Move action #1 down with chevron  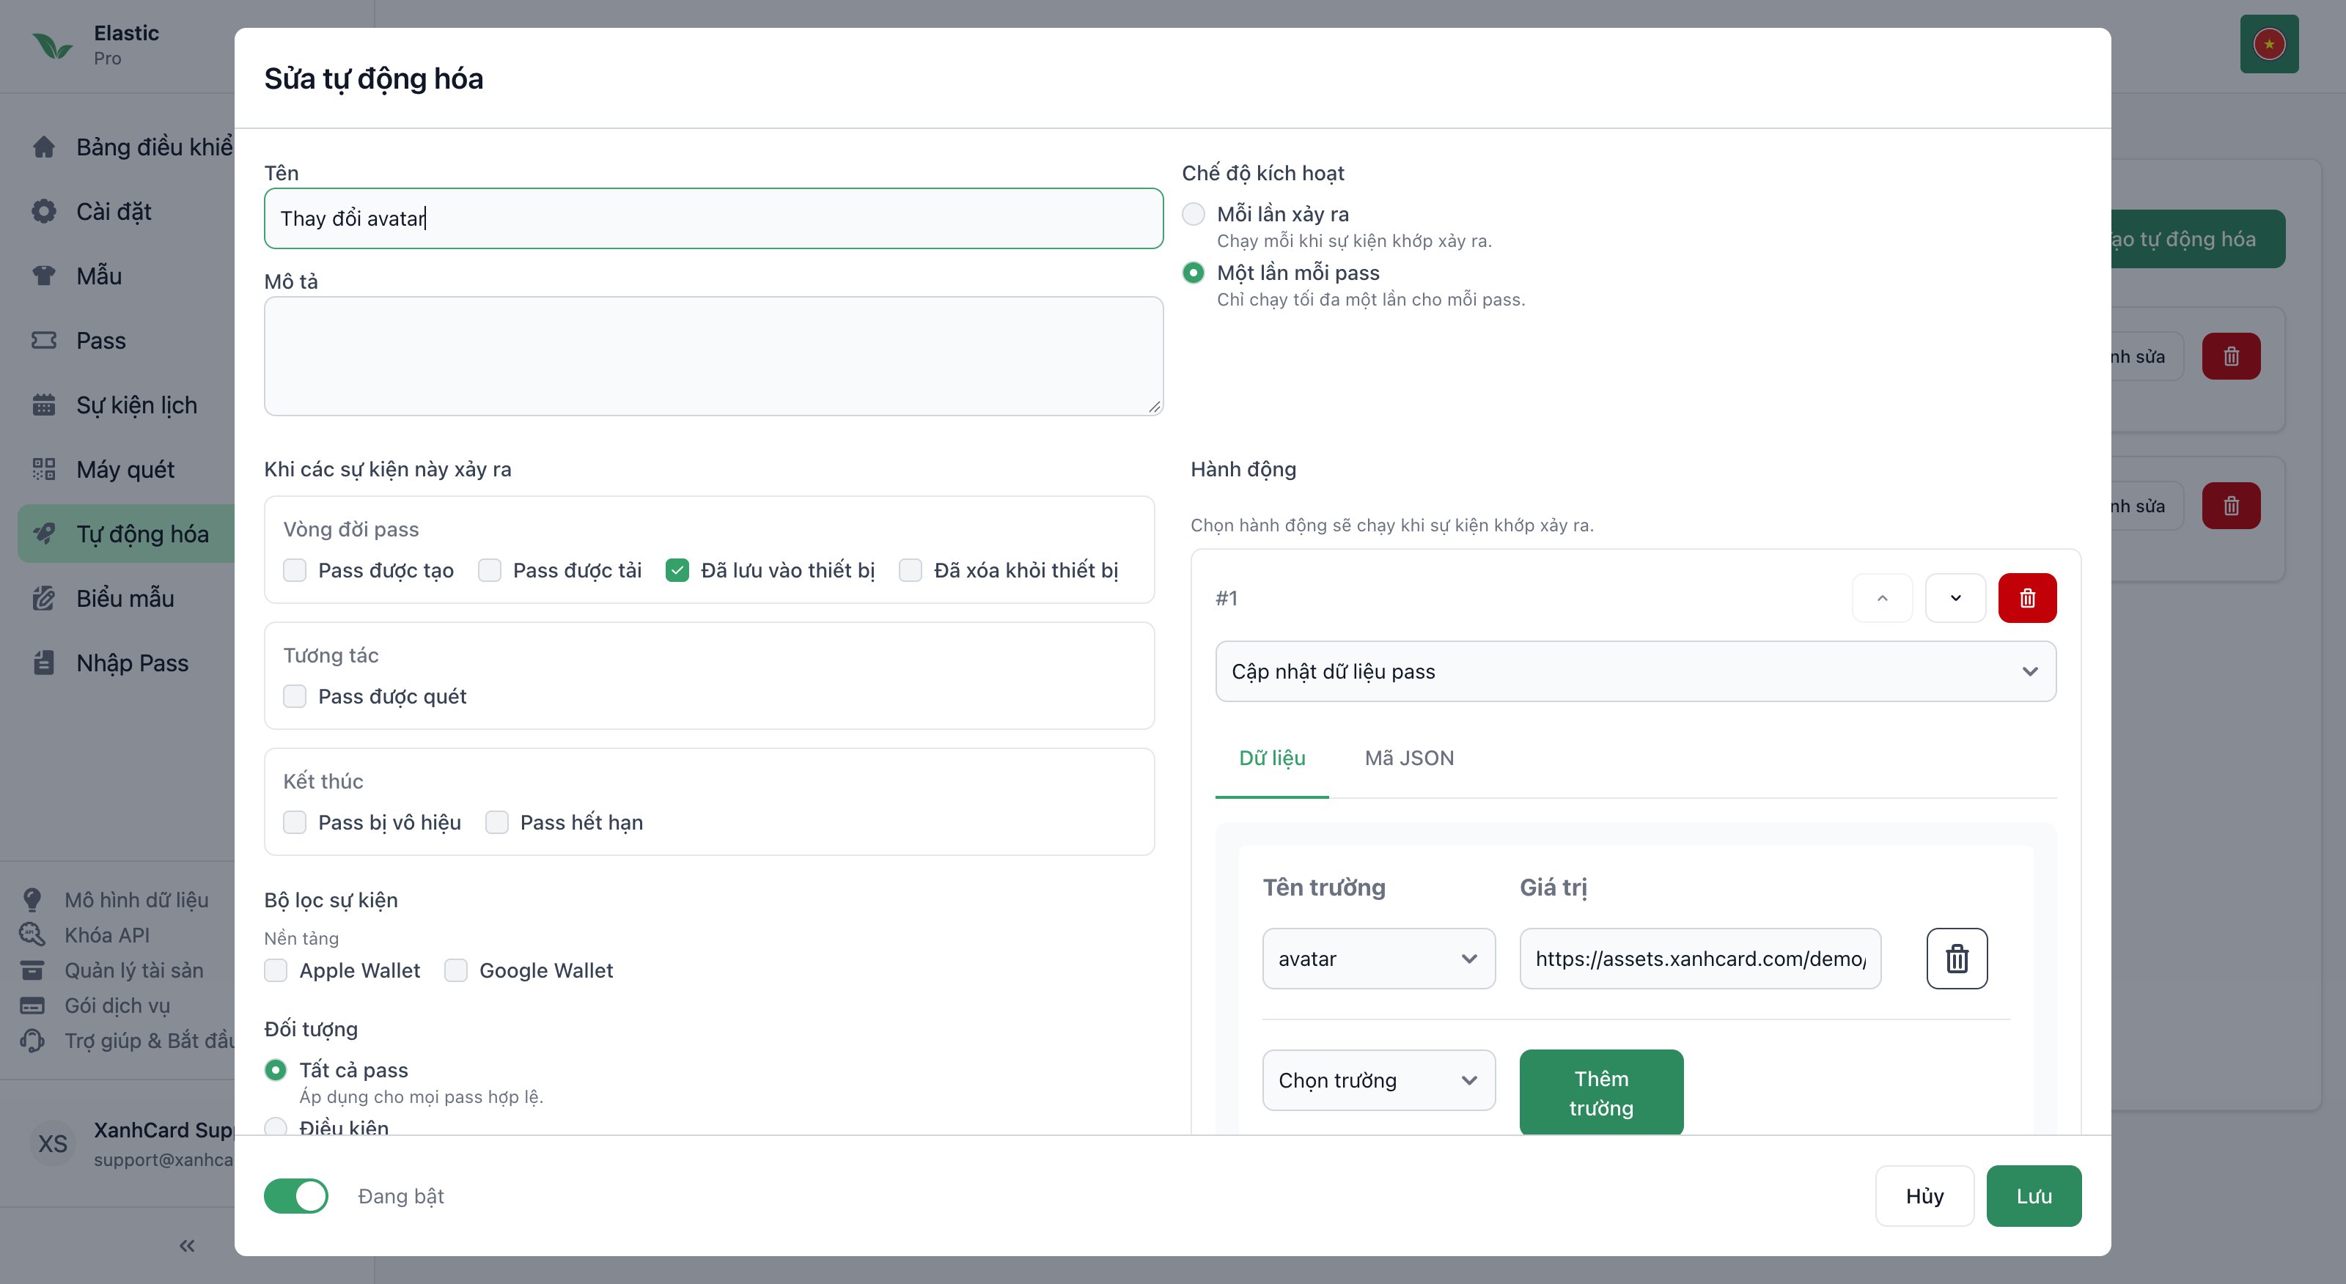pyautogui.click(x=1955, y=598)
